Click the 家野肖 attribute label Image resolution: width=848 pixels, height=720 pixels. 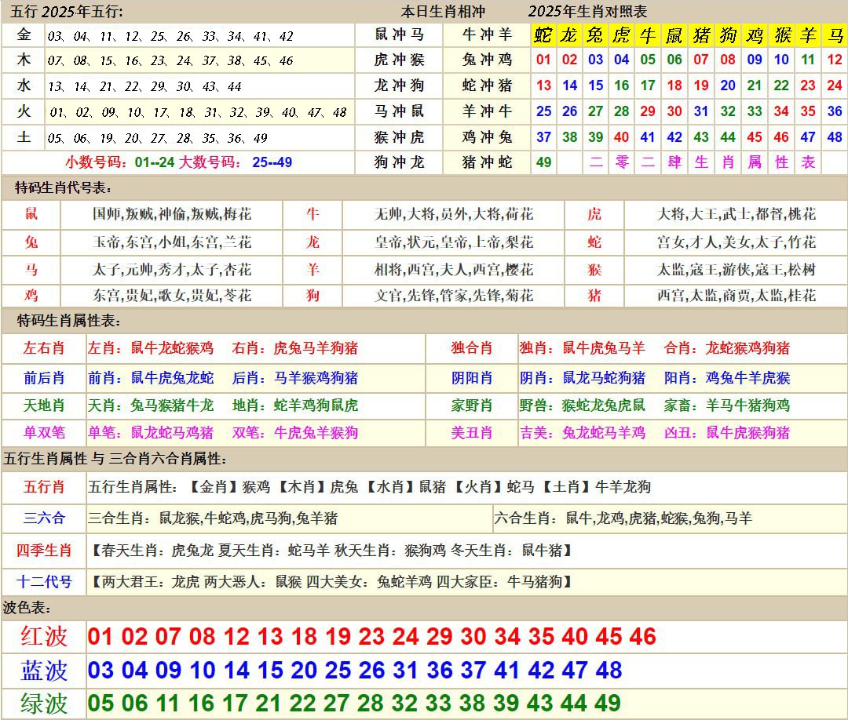pyautogui.click(x=471, y=405)
